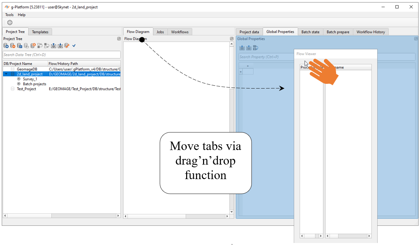
Task: Open the Help menu
Action: tap(22, 15)
